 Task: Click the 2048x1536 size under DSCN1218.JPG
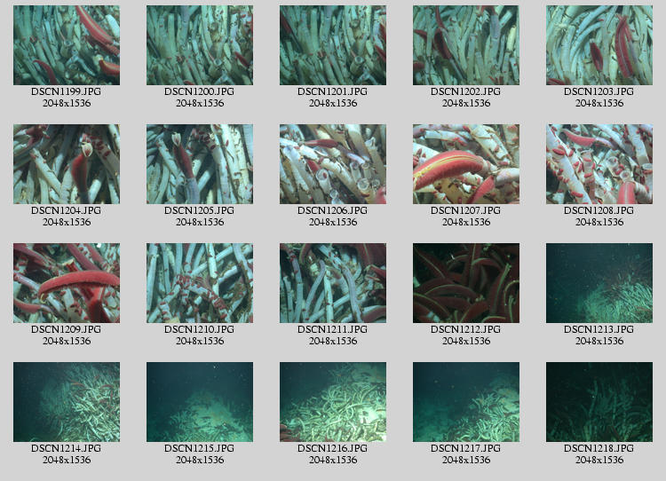coord(599,460)
